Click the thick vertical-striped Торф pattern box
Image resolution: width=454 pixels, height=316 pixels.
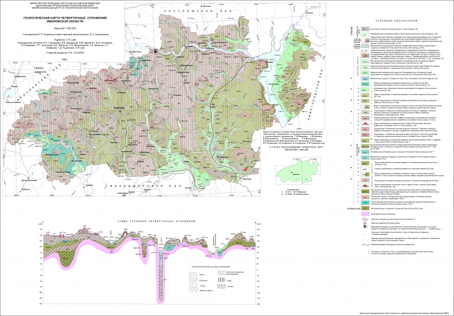pyautogui.click(x=221, y=280)
